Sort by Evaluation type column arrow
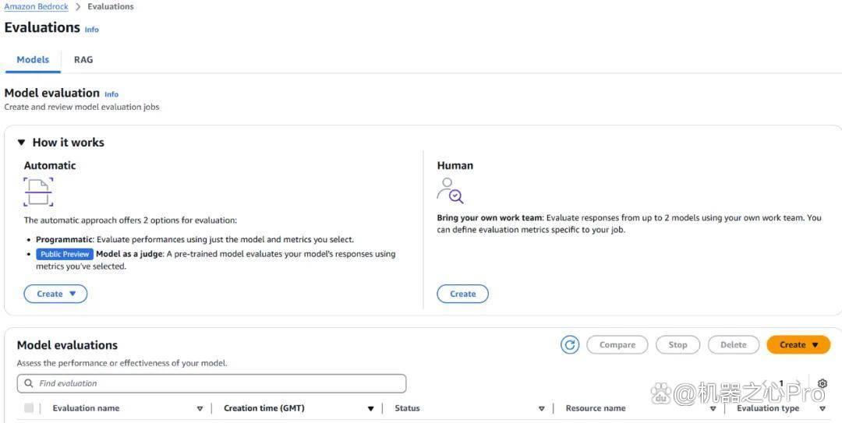Viewport: 842px width, 423px height. pyautogui.click(x=823, y=408)
